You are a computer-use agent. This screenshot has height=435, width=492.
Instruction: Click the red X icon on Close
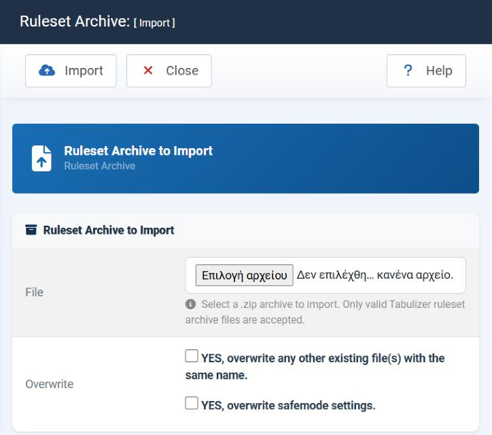[148, 70]
